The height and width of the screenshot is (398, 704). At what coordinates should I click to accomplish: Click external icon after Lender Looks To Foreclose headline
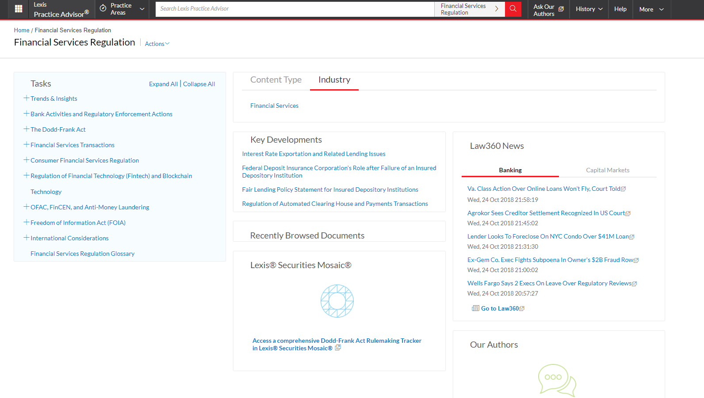[632, 237]
